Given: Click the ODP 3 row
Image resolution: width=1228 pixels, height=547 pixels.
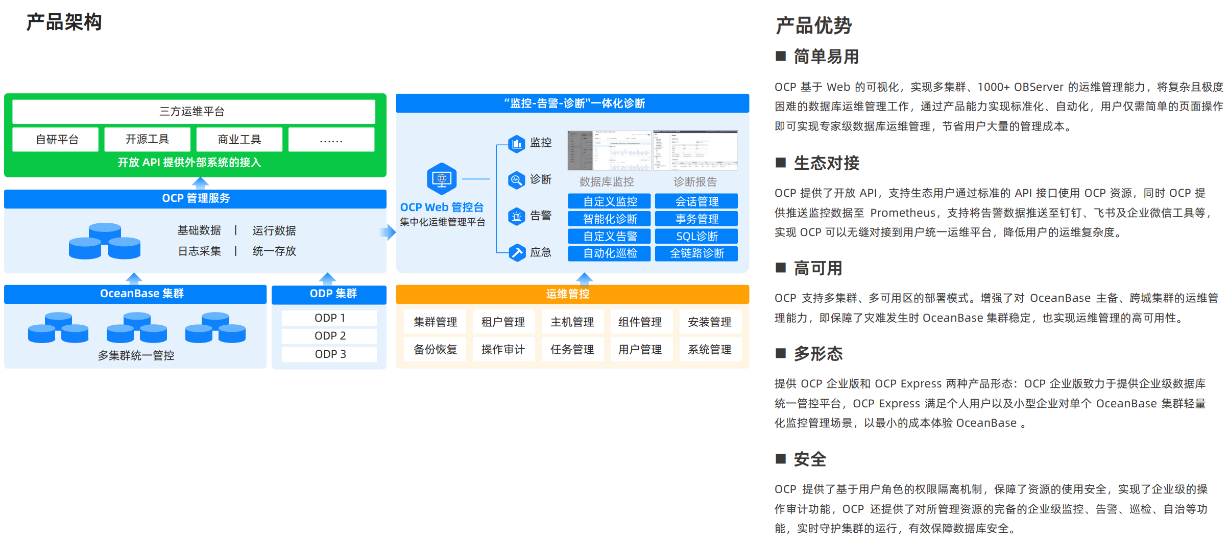Looking at the screenshot, I should (x=329, y=354).
